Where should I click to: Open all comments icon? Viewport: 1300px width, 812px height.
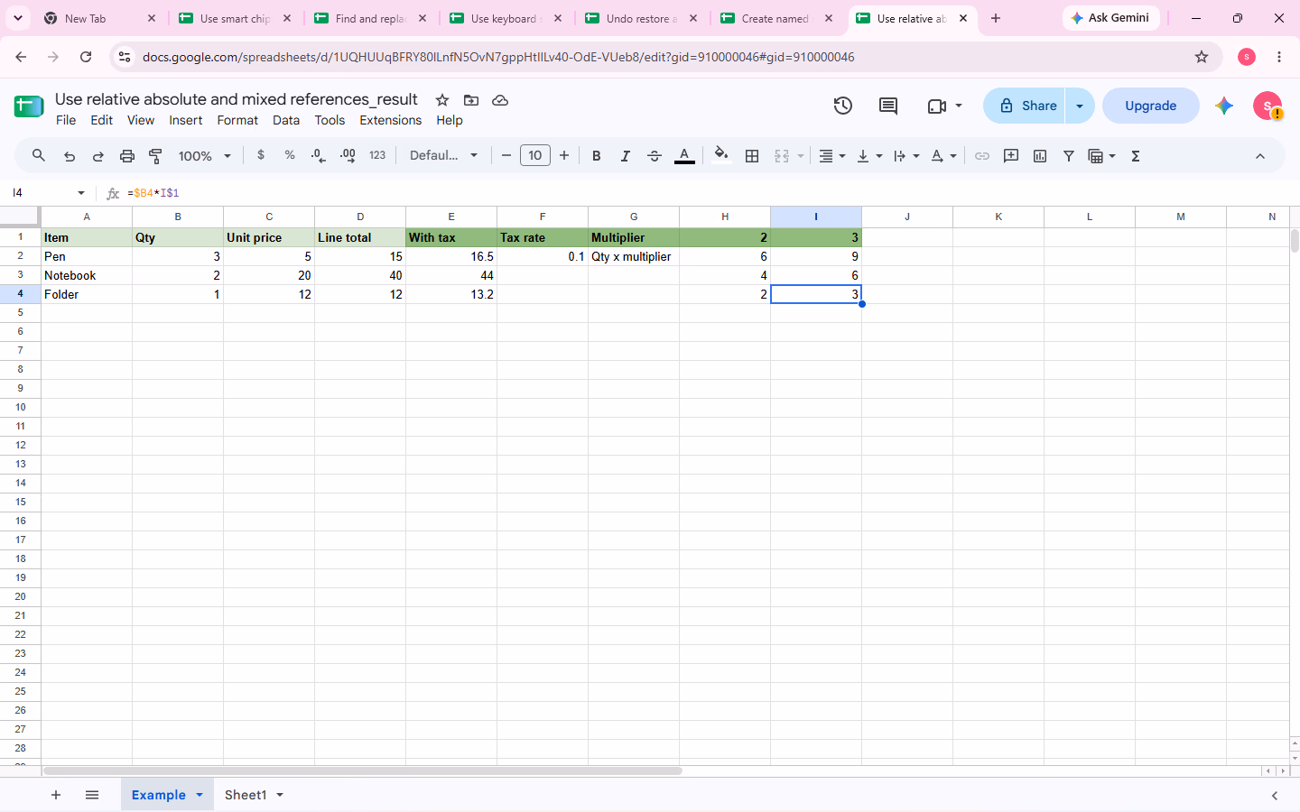(x=888, y=106)
